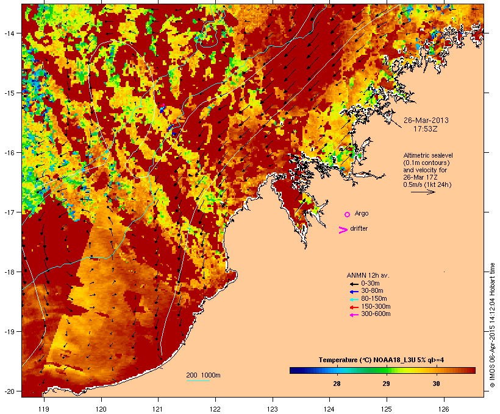This screenshot has height=414, width=500.
Task: Click the magenta 300-600m arrow in legend
Action: click(354, 315)
